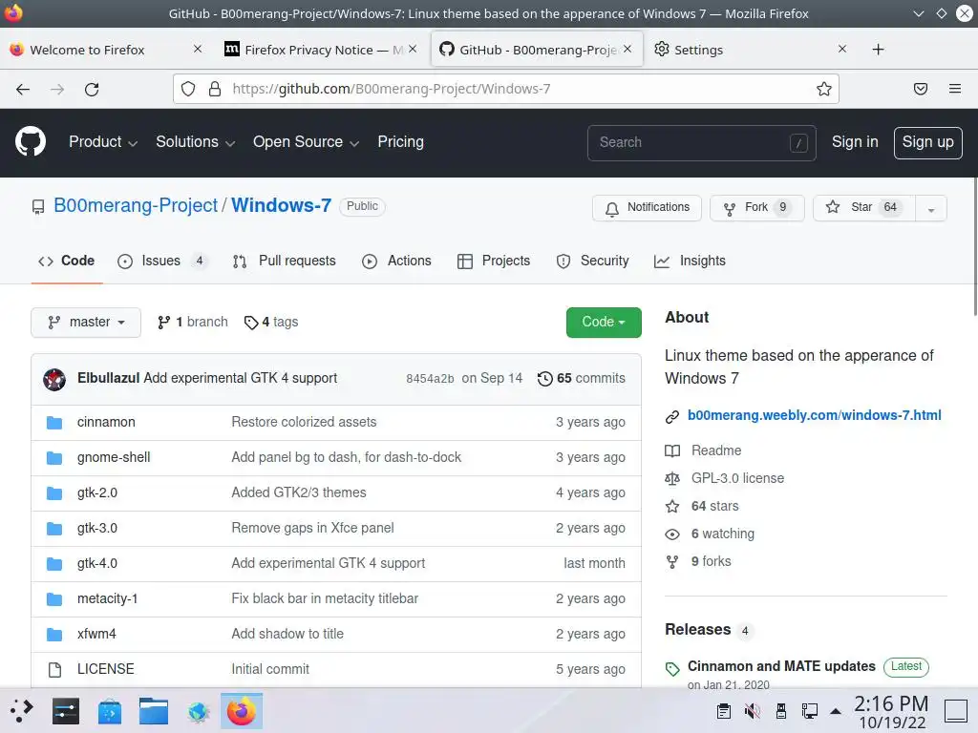Image resolution: width=978 pixels, height=733 pixels.
Task: Click the show desktop button in taskbar
Action: [x=955, y=710]
